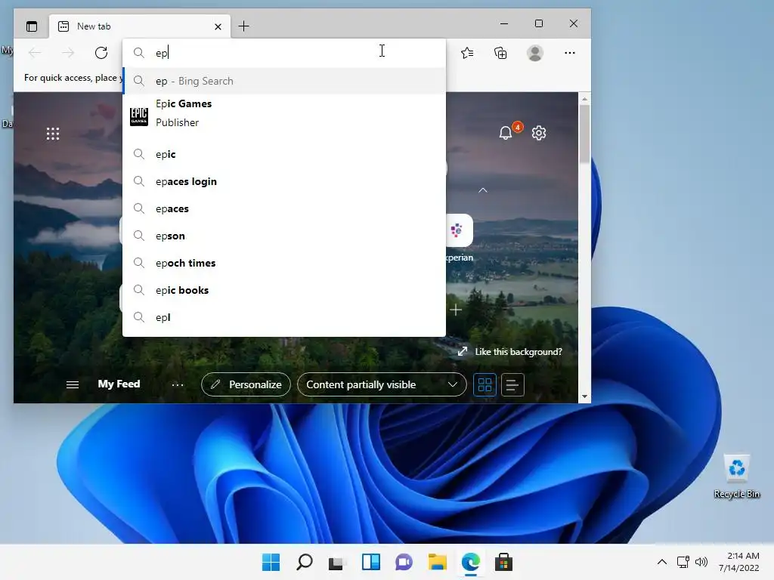Click in the address bar text field
The height and width of the screenshot is (580, 774).
tap(284, 53)
